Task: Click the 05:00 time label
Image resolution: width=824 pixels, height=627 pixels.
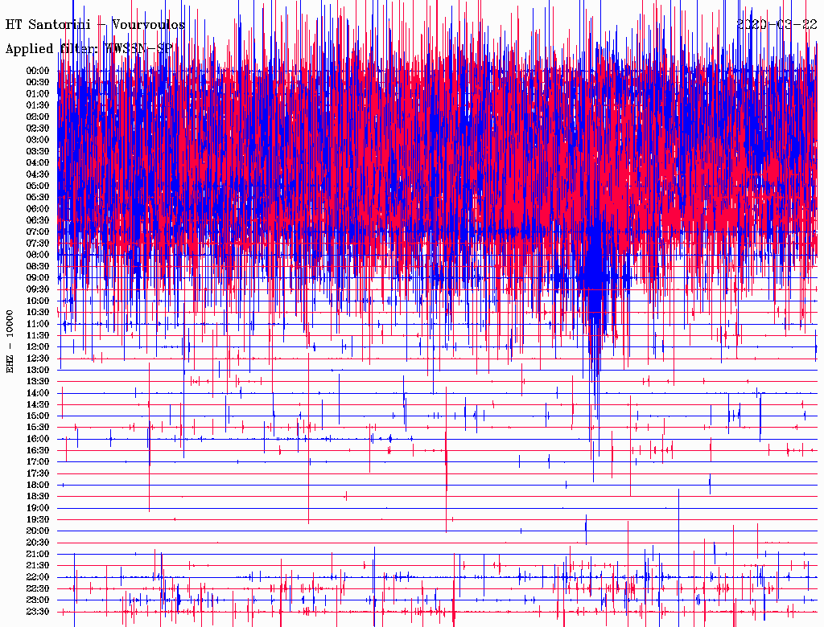Action: click(x=38, y=186)
